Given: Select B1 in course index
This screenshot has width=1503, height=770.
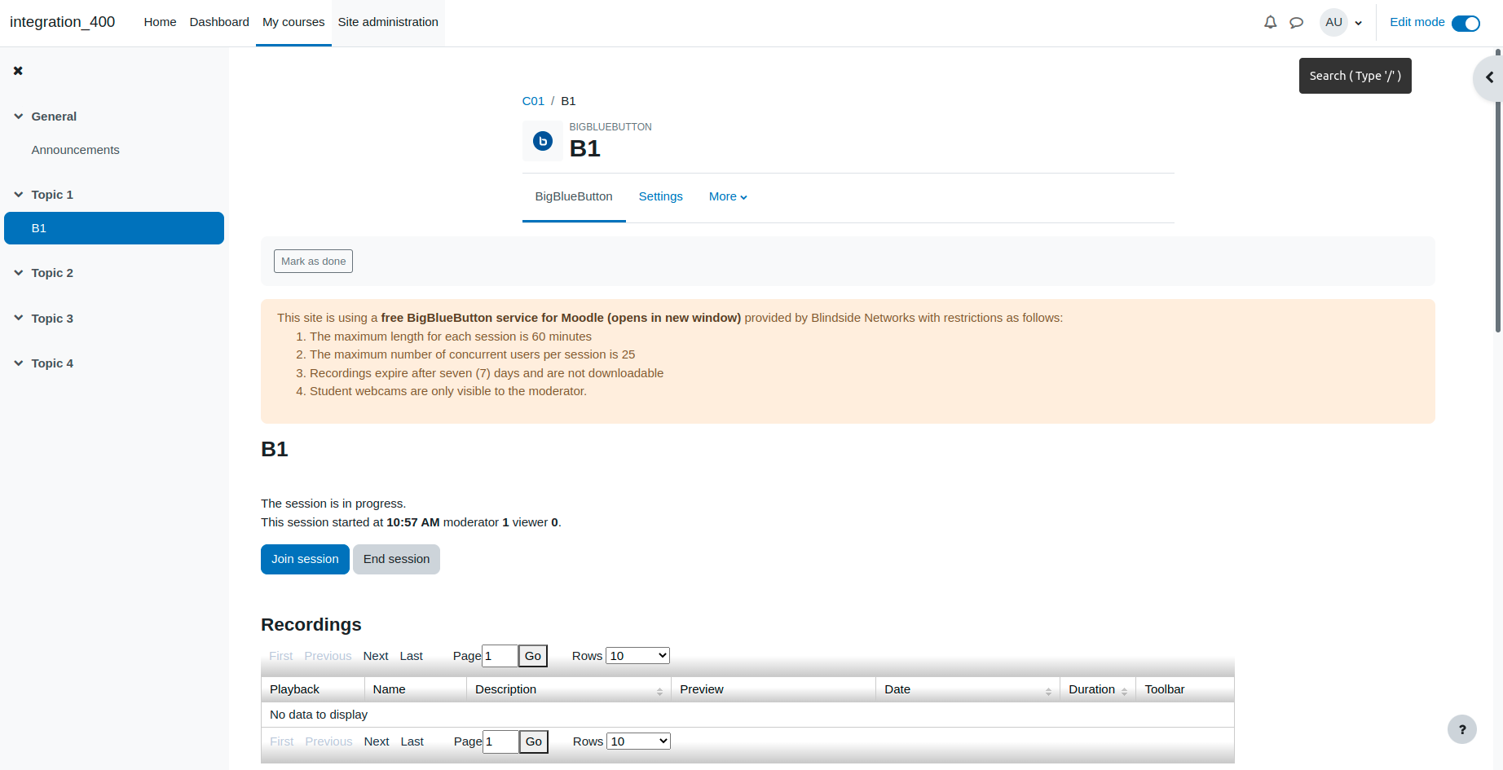Looking at the screenshot, I should [114, 228].
